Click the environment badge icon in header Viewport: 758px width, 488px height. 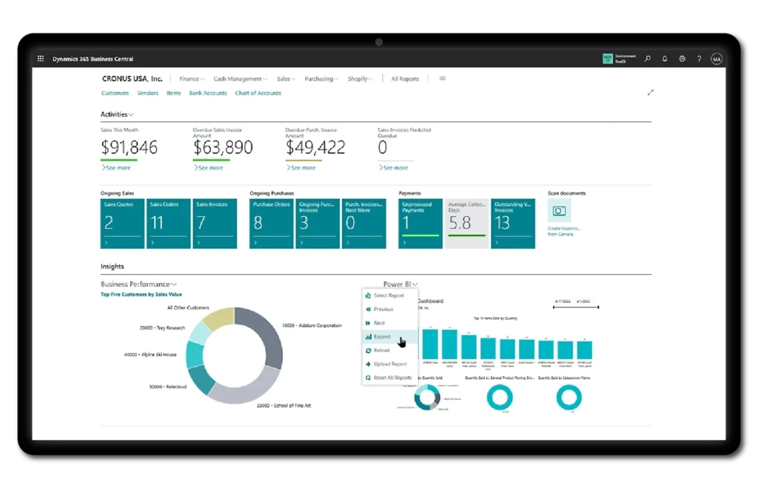608,59
